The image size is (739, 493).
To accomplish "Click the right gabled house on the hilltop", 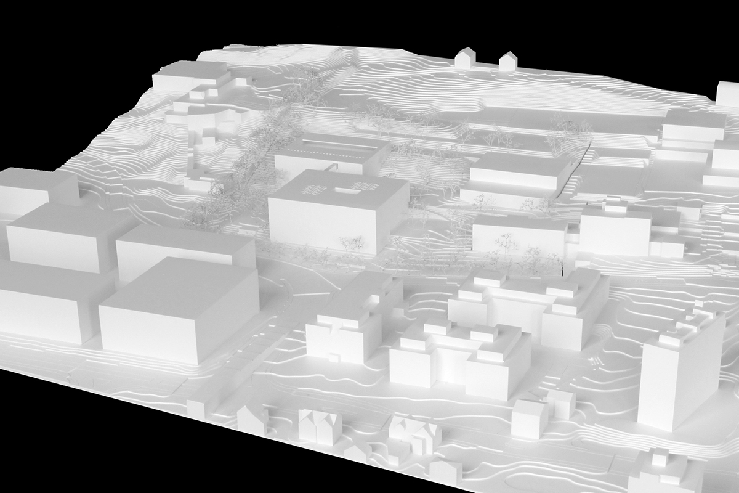I will click(x=507, y=62).
